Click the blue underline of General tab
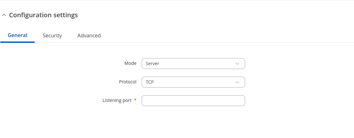Image resolution: width=354 pixels, height=138 pixels. (x=17, y=42)
